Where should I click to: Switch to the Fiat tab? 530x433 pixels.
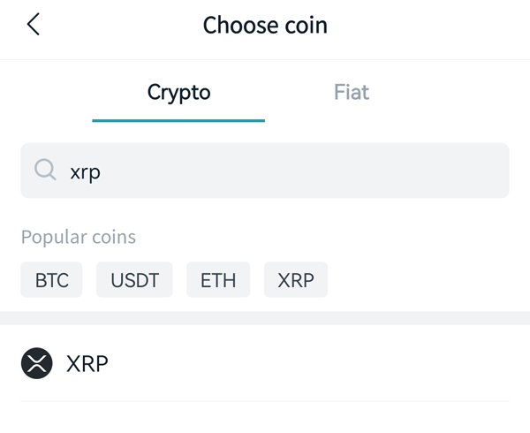(x=352, y=92)
